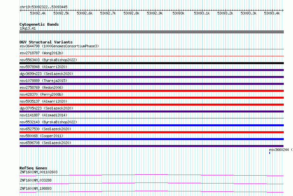Click the 53093.4k ruler tick label
The image size is (293, 196).
[272, 13]
